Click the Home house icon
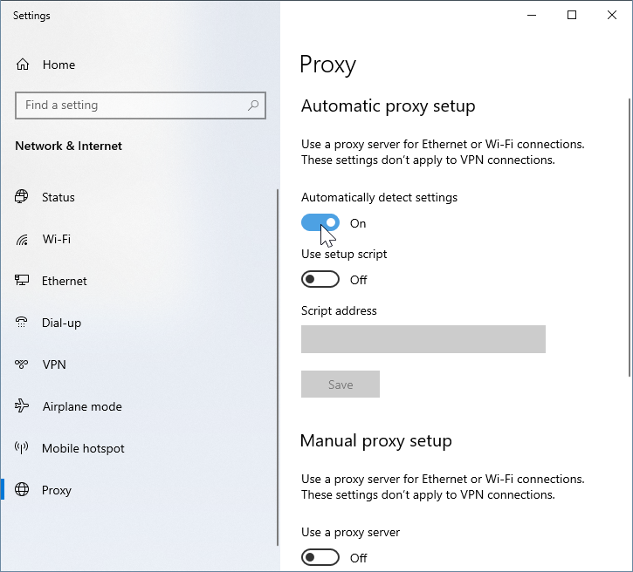 [23, 65]
